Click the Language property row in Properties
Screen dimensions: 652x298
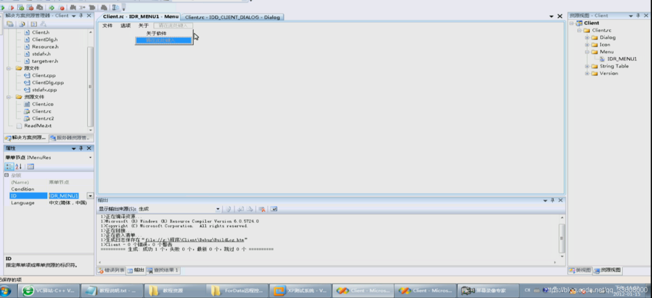[x=49, y=203]
